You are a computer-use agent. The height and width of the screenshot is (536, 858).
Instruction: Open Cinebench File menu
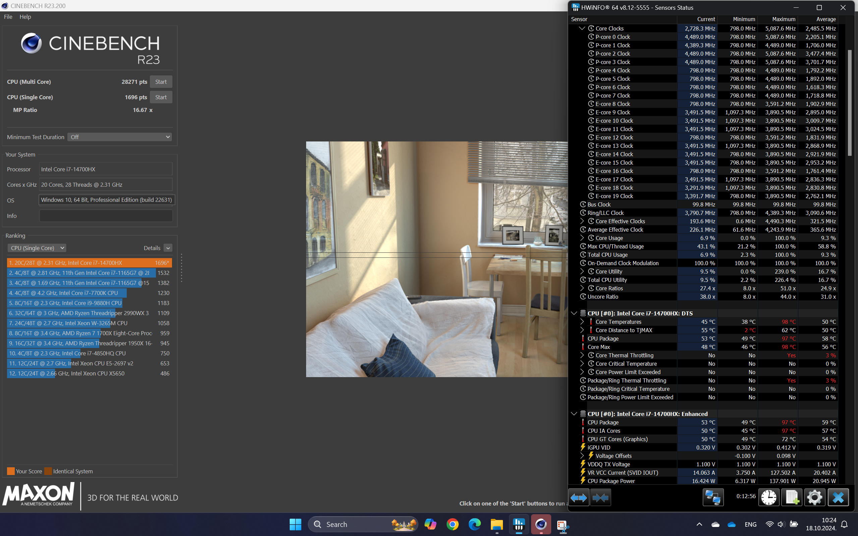[x=8, y=17]
